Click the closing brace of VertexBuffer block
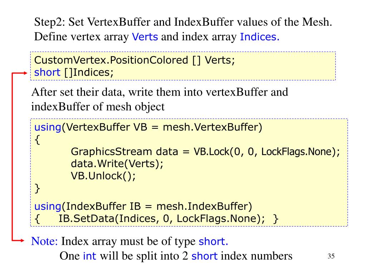 coord(37,188)
